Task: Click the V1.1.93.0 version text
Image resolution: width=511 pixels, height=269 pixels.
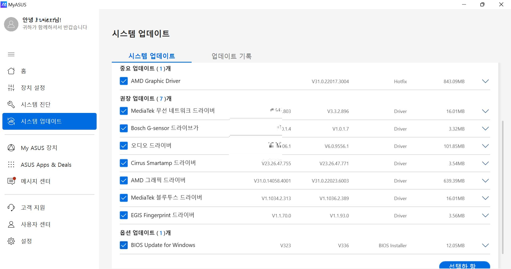Action: tap(339, 216)
